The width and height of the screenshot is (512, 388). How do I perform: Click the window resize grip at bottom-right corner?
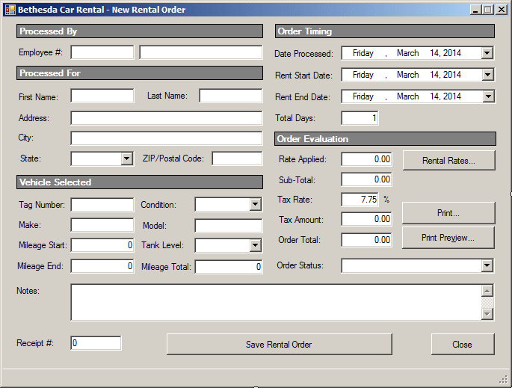pyautogui.click(x=504, y=379)
